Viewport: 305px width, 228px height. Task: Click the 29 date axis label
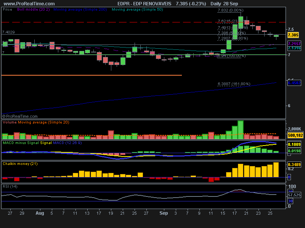[x=22, y=213]
